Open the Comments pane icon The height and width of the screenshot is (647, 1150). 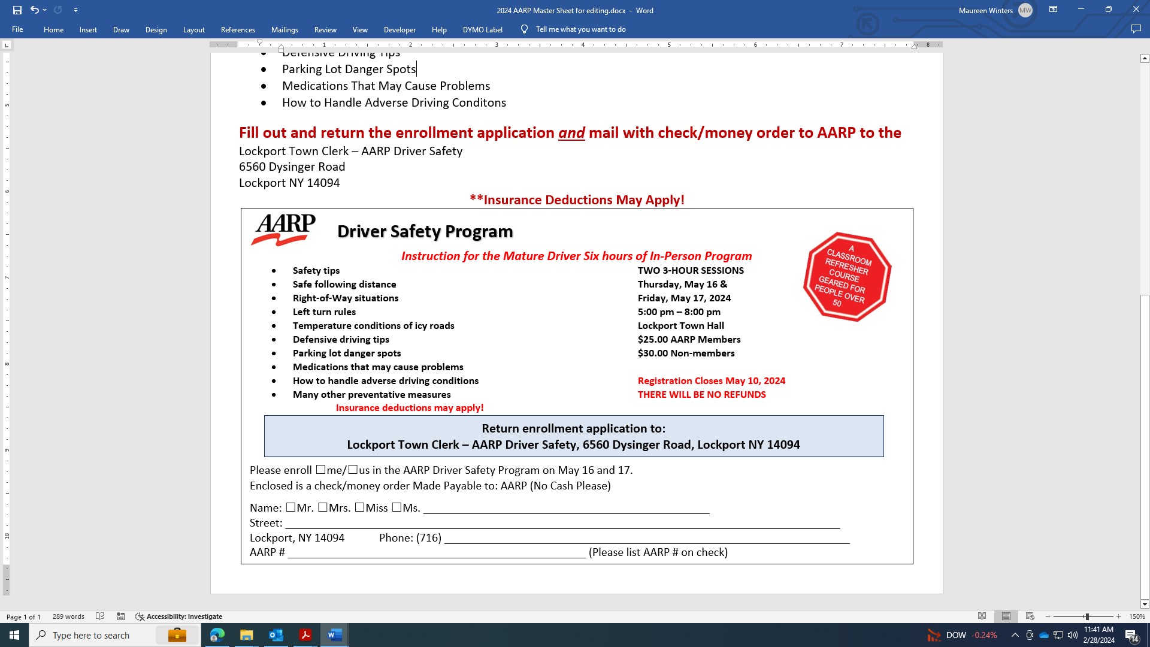(1136, 29)
